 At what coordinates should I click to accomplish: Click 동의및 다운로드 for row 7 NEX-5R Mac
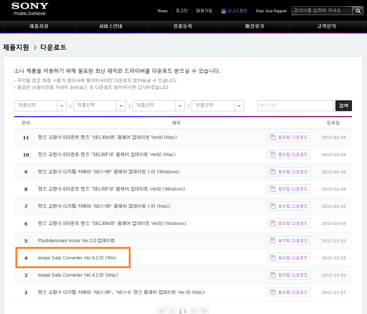coord(289,206)
